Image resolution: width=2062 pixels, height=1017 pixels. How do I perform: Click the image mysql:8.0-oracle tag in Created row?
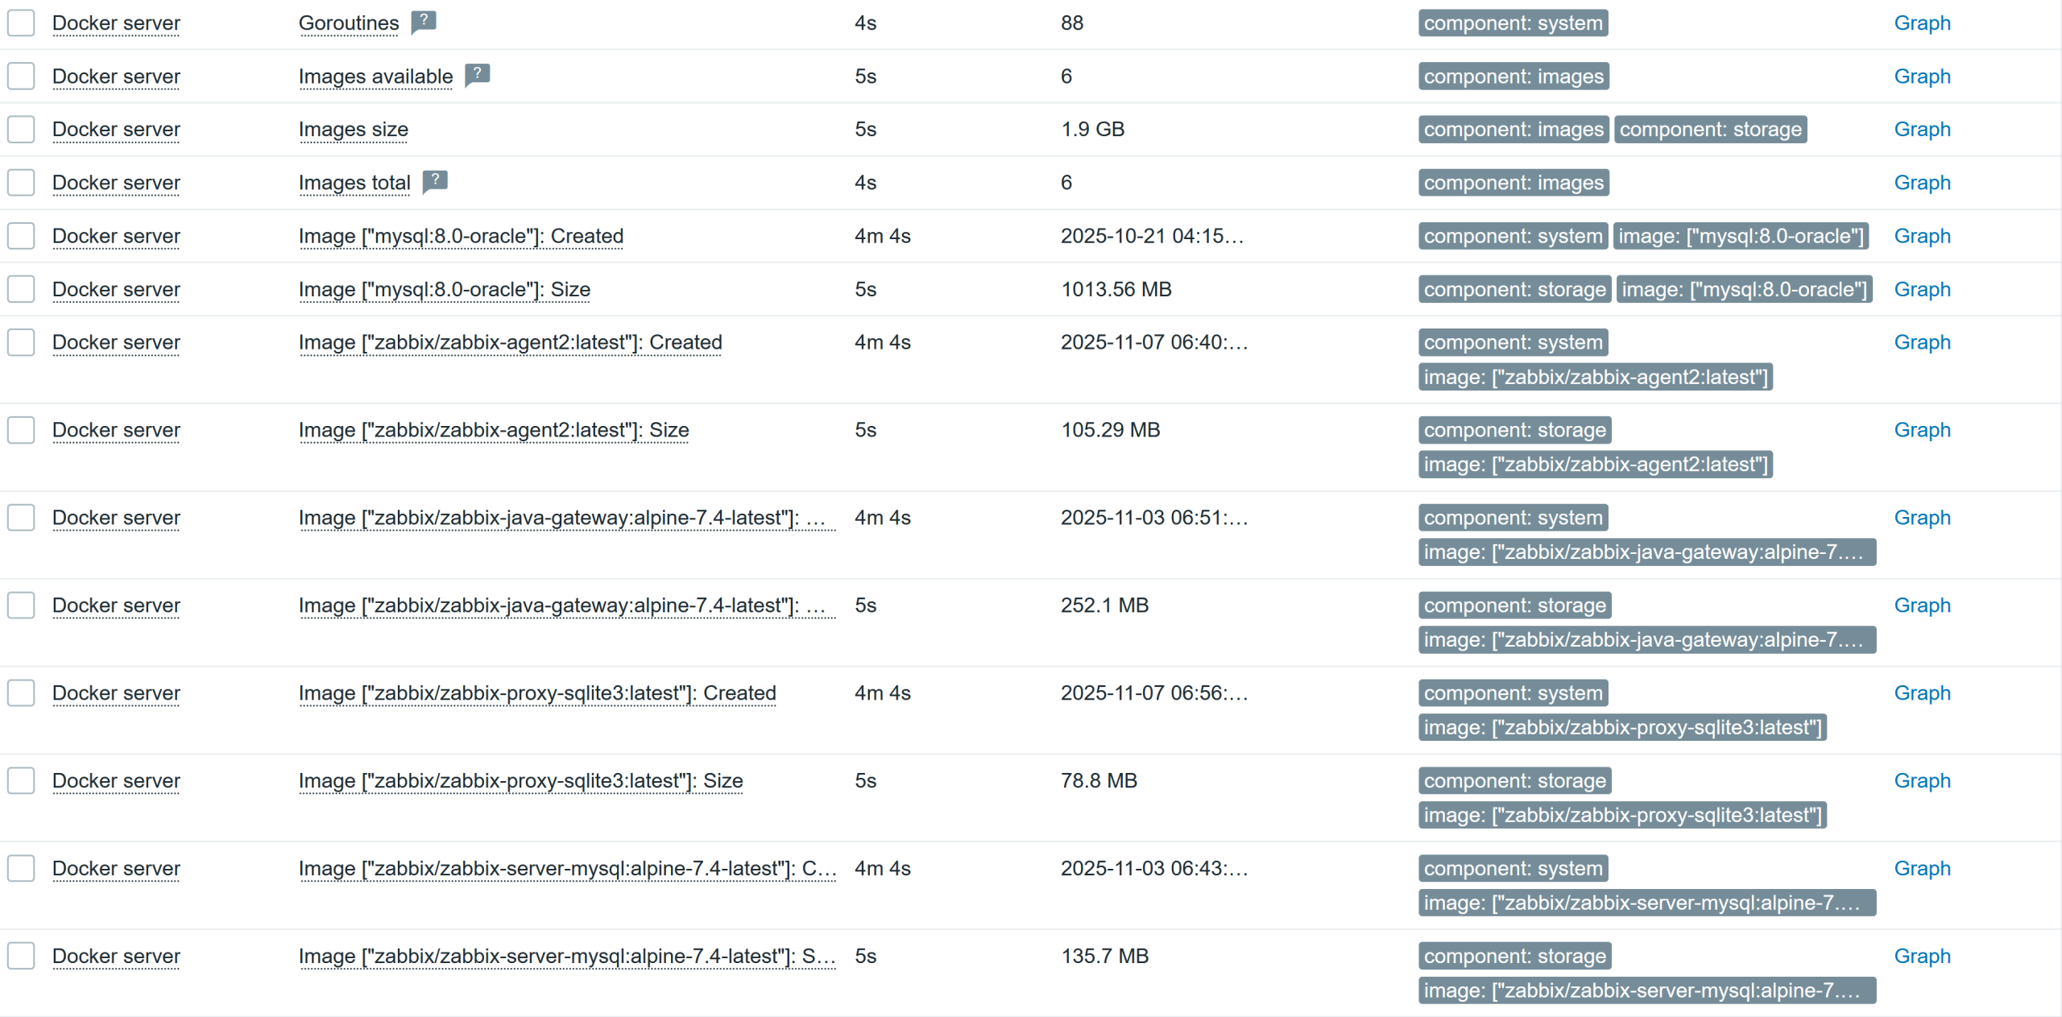pyautogui.click(x=1741, y=236)
